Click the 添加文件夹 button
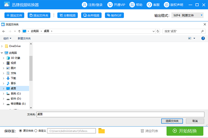Screen dimensions: 208x138 click(x=39, y=15)
